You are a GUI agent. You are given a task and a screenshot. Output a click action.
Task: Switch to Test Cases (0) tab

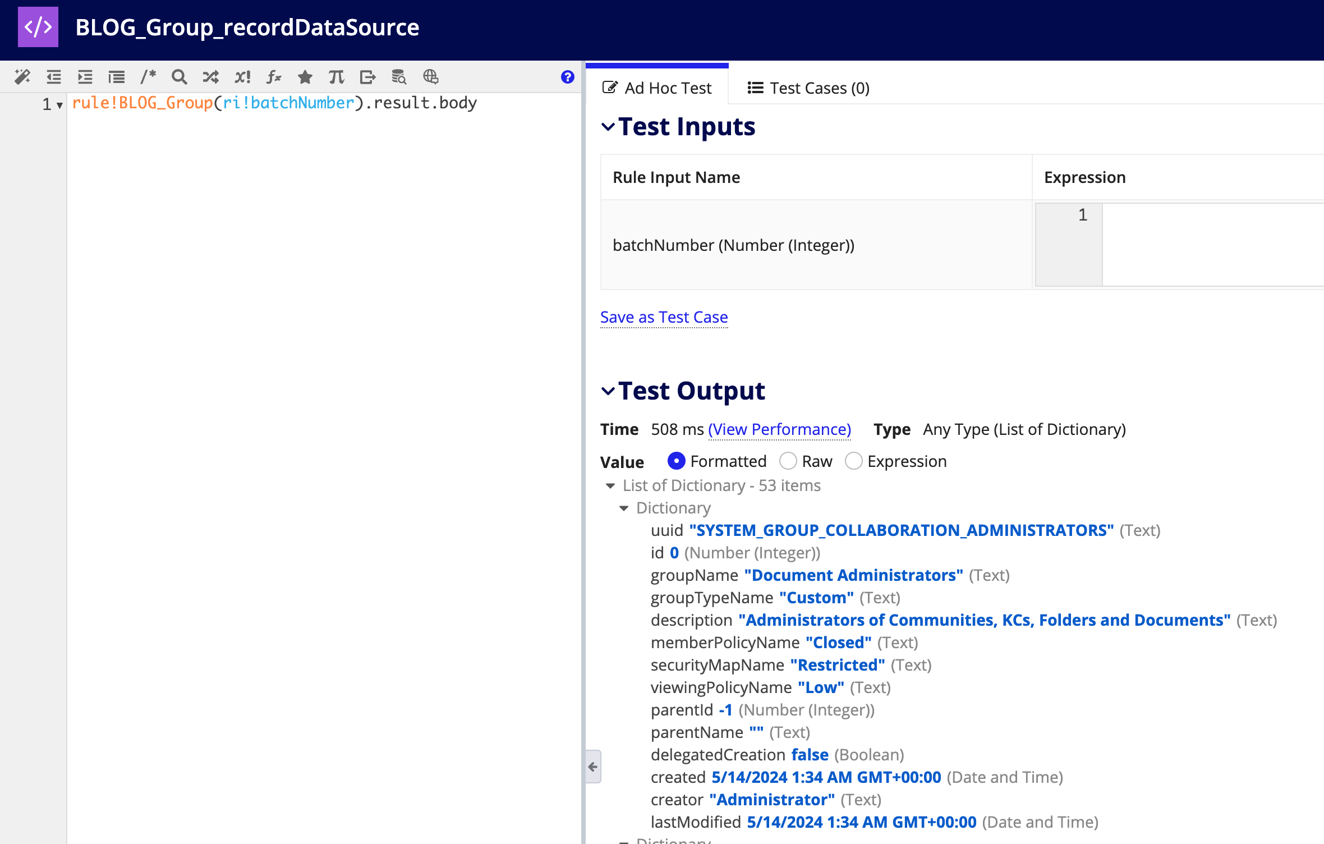pyautogui.click(x=808, y=88)
